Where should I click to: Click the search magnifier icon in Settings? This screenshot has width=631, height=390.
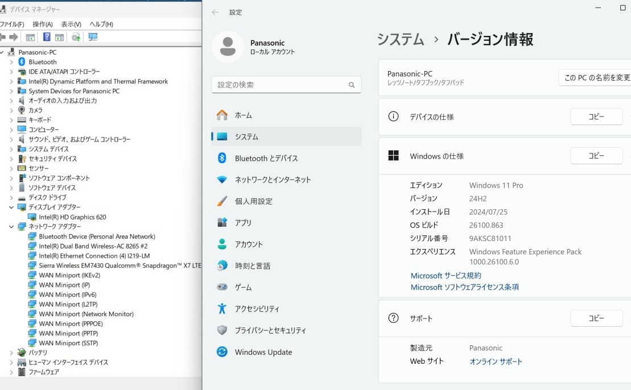(352, 85)
